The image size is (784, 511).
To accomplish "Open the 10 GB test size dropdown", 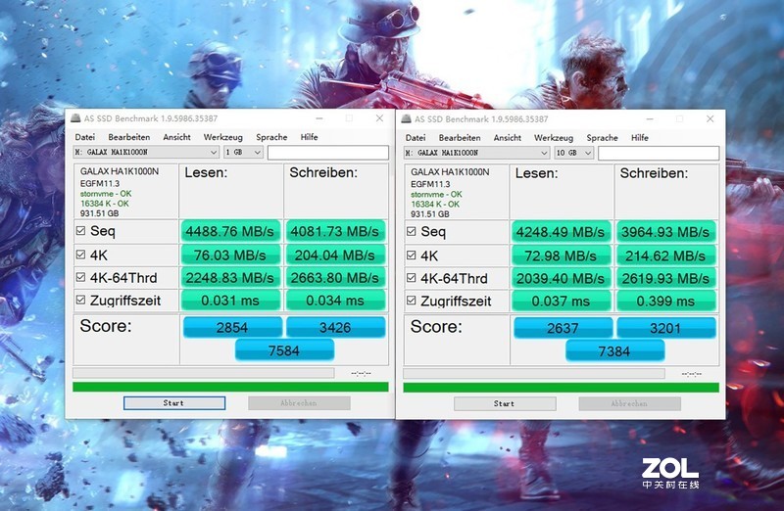I will point(573,153).
